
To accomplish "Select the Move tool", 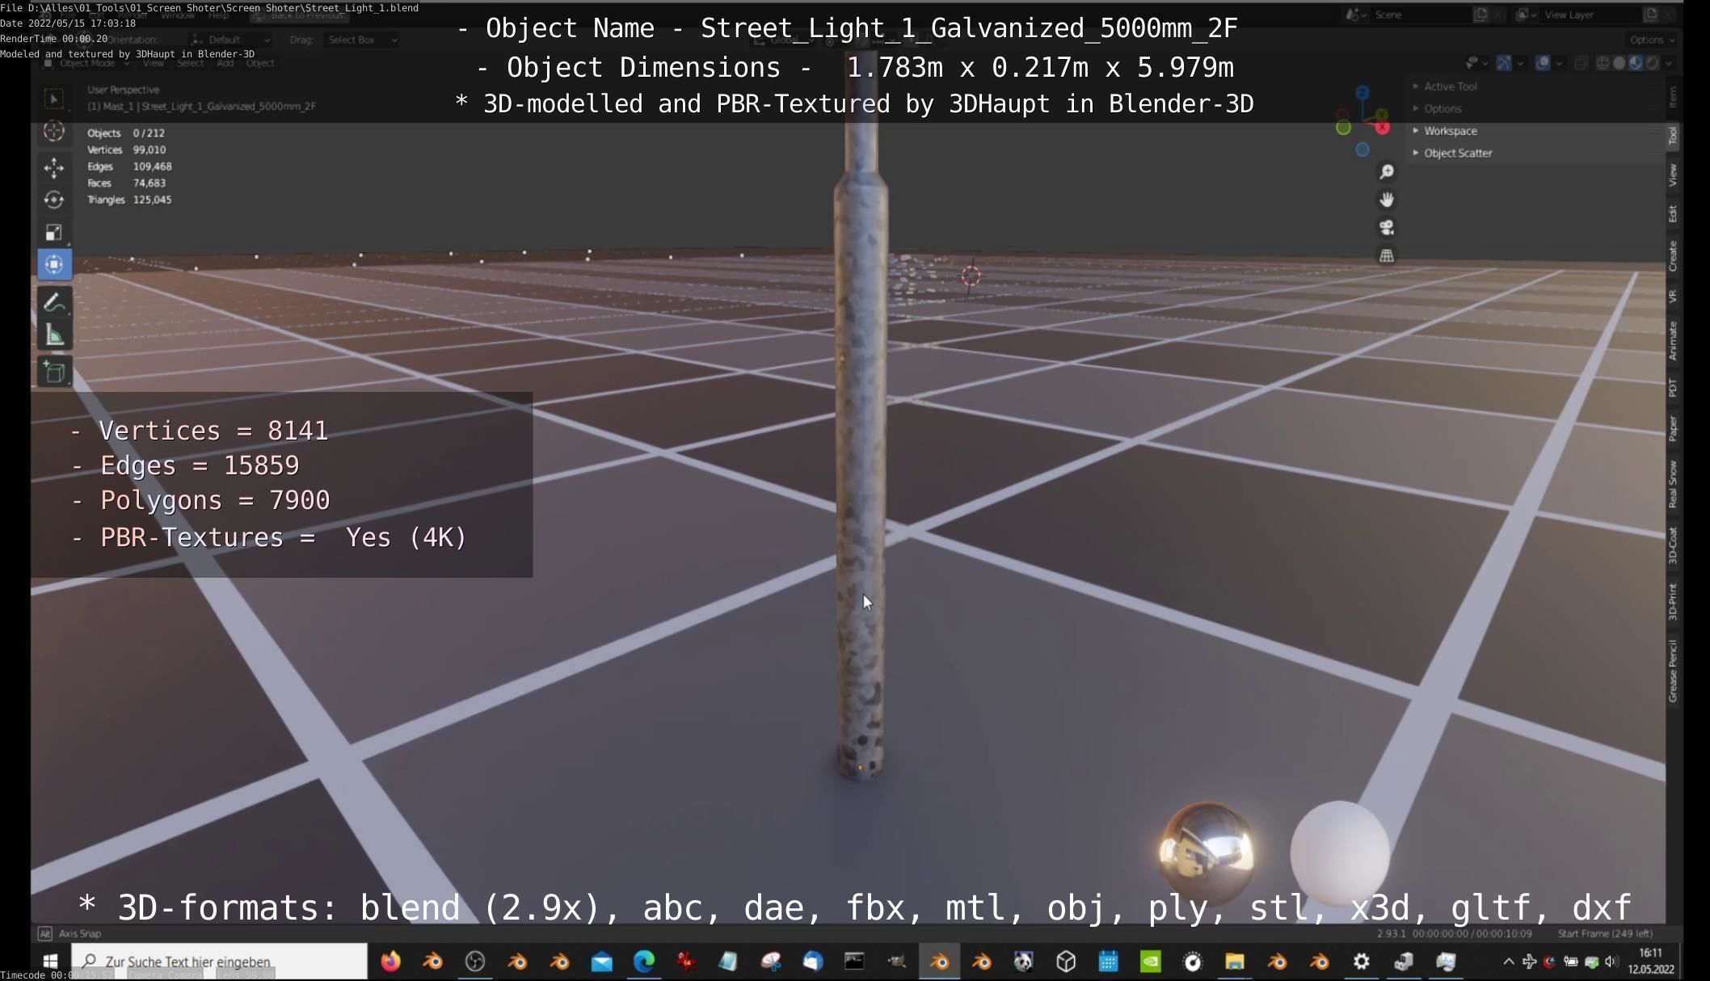I will [x=54, y=167].
